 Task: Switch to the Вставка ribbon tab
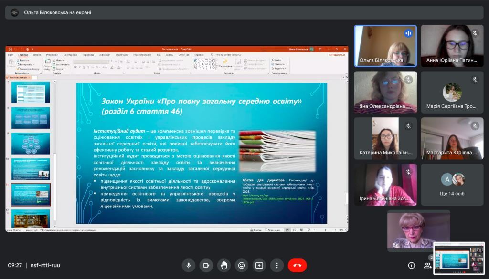[37, 55]
